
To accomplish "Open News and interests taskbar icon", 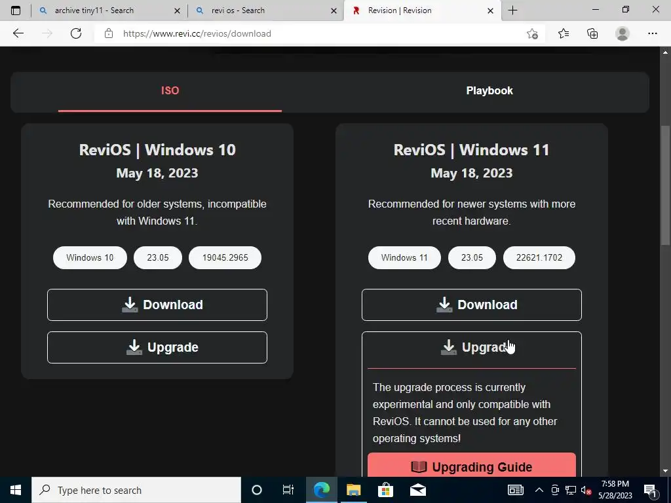I will point(515,490).
